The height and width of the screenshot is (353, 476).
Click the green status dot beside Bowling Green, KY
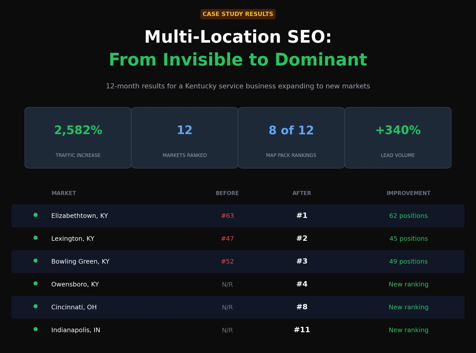[x=36, y=261]
